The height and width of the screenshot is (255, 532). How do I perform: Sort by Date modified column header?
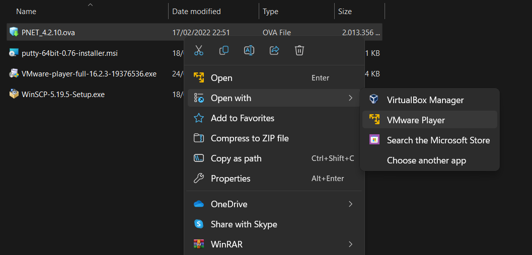coord(196,11)
